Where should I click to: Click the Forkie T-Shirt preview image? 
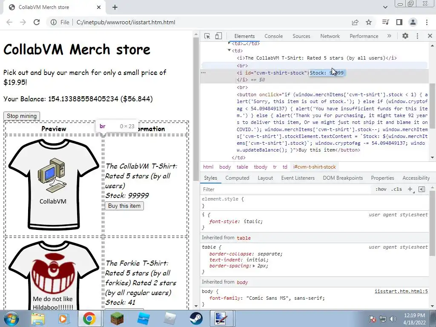[54, 275]
